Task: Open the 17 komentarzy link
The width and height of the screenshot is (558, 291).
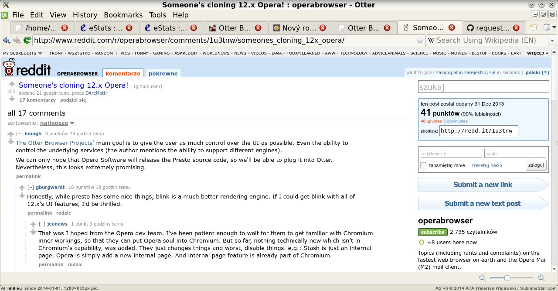Action: pyautogui.click(x=37, y=100)
